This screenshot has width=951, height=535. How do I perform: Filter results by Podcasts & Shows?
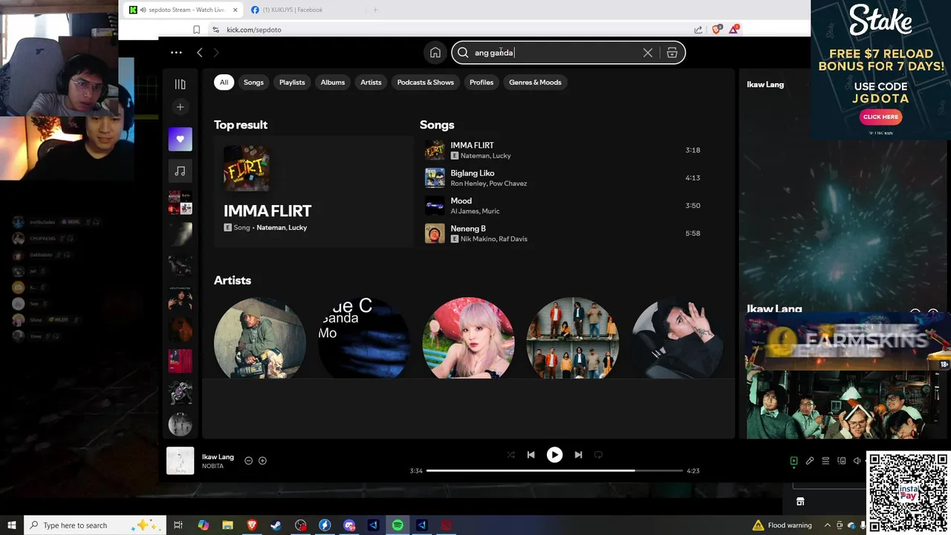point(425,82)
